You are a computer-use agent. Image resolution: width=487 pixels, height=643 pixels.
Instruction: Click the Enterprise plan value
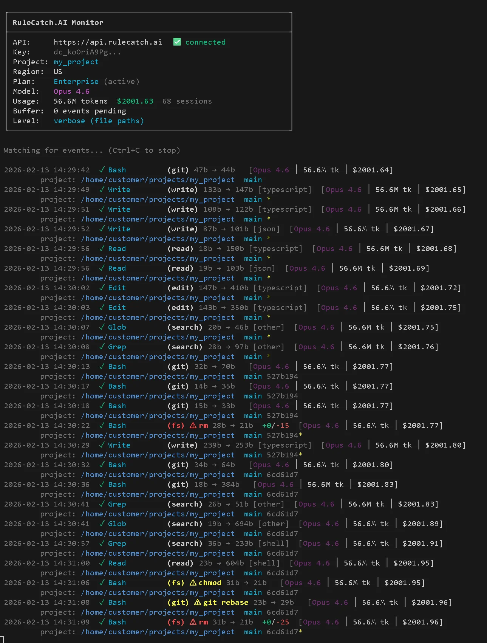76,81
